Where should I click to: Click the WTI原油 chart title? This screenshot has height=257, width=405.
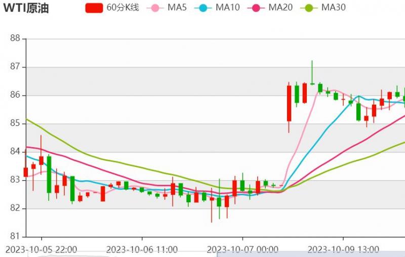pos(26,8)
